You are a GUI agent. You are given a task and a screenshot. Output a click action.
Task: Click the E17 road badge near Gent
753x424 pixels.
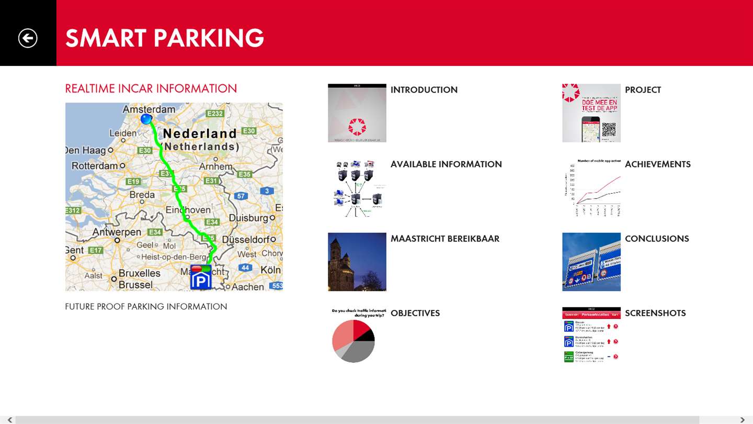[96, 250]
